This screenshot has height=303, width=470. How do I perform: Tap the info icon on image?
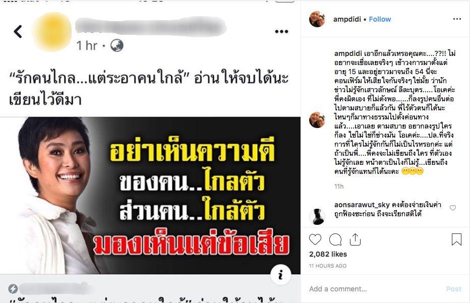[280, 275]
